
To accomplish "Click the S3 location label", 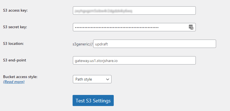I will 13,43.
